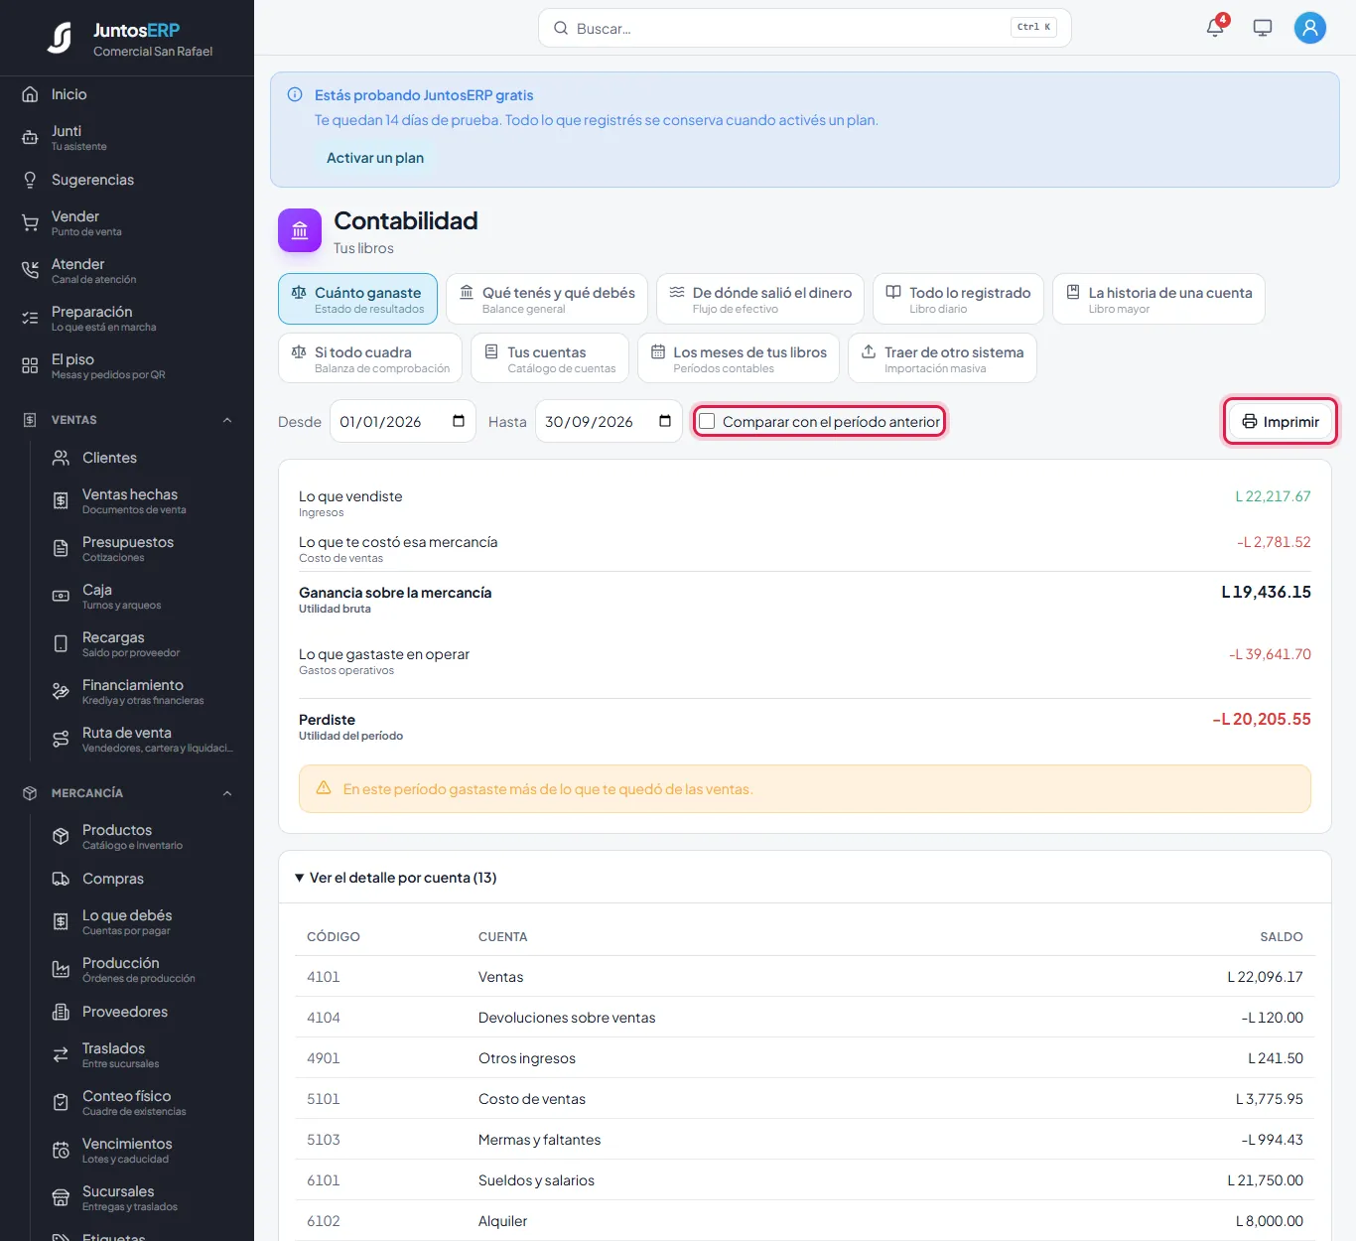Screen dimensions: 1356x1241
Task: Click the Productos box icon
Action: tap(61, 837)
